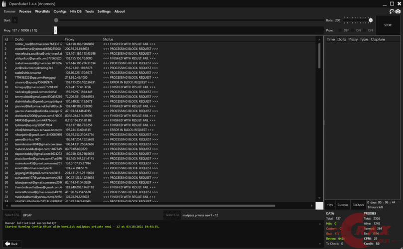Click the Select List button

[x=172, y=215]
